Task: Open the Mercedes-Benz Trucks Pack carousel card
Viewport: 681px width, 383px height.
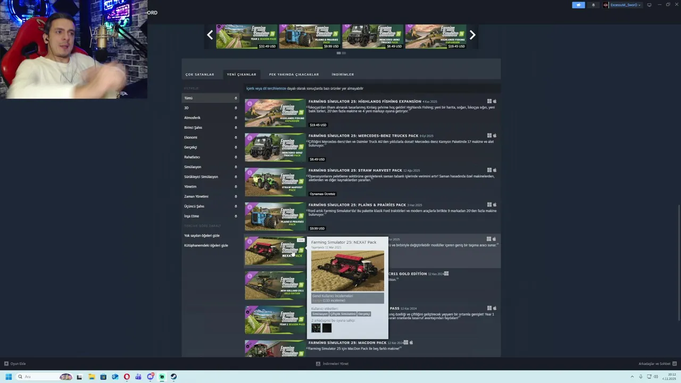Action: click(x=372, y=37)
